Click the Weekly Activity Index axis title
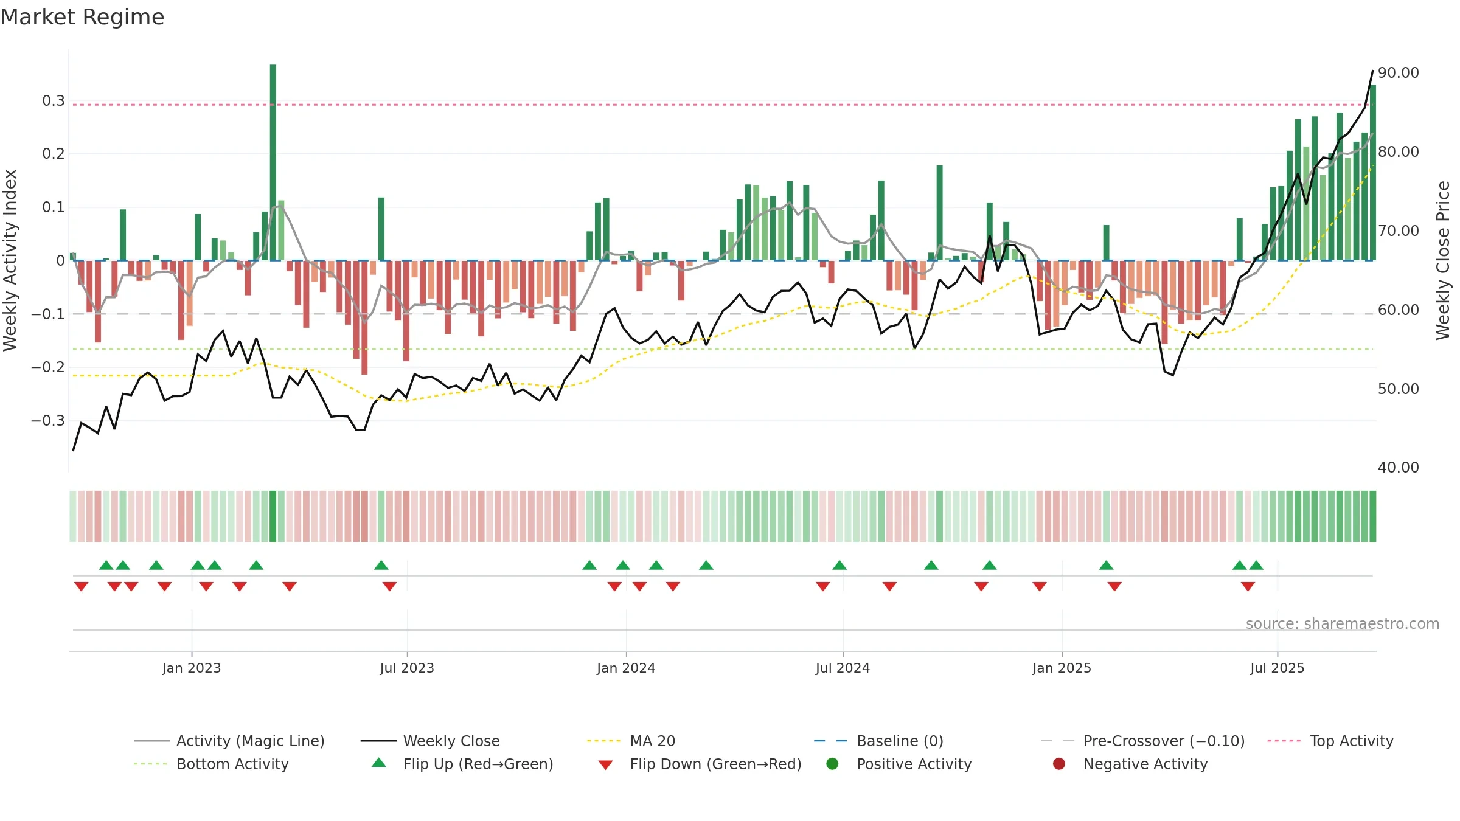The height and width of the screenshot is (821, 1460). 10,260
